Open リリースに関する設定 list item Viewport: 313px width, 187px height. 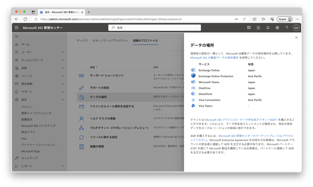click(x=104, y=137)
